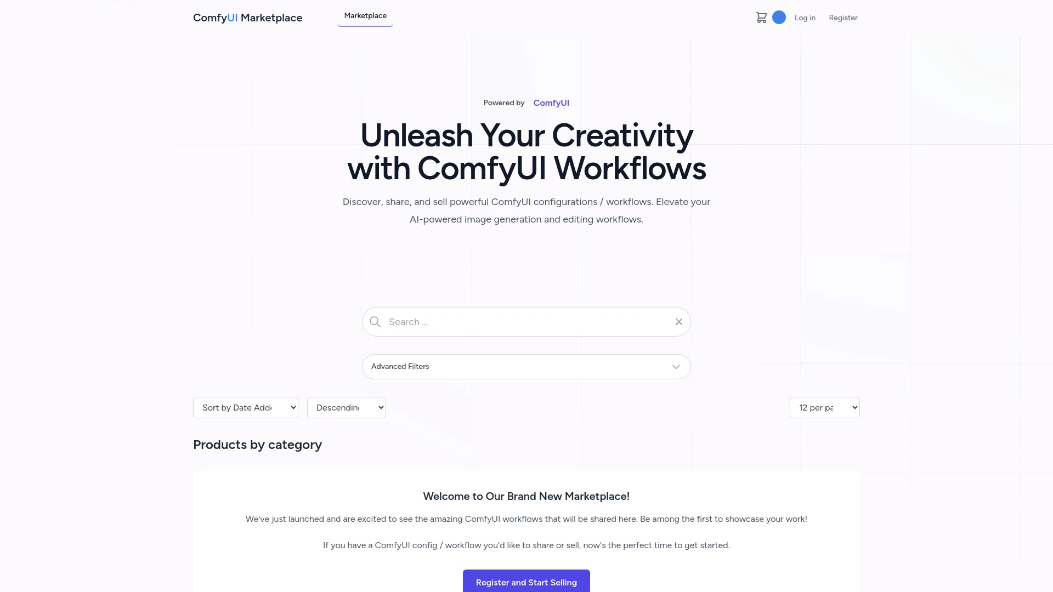Click the 12 per page dropdown arrow

[x=854, y=408]
